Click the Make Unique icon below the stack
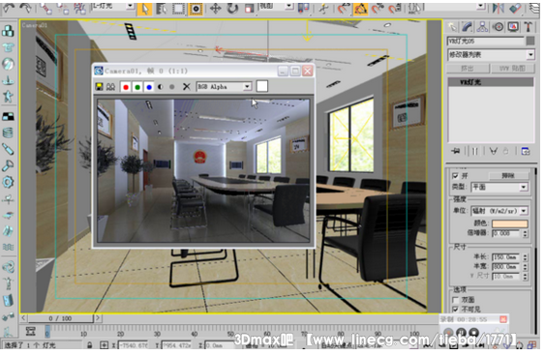Screen dimensions: 545x356 tap(493, 151)
